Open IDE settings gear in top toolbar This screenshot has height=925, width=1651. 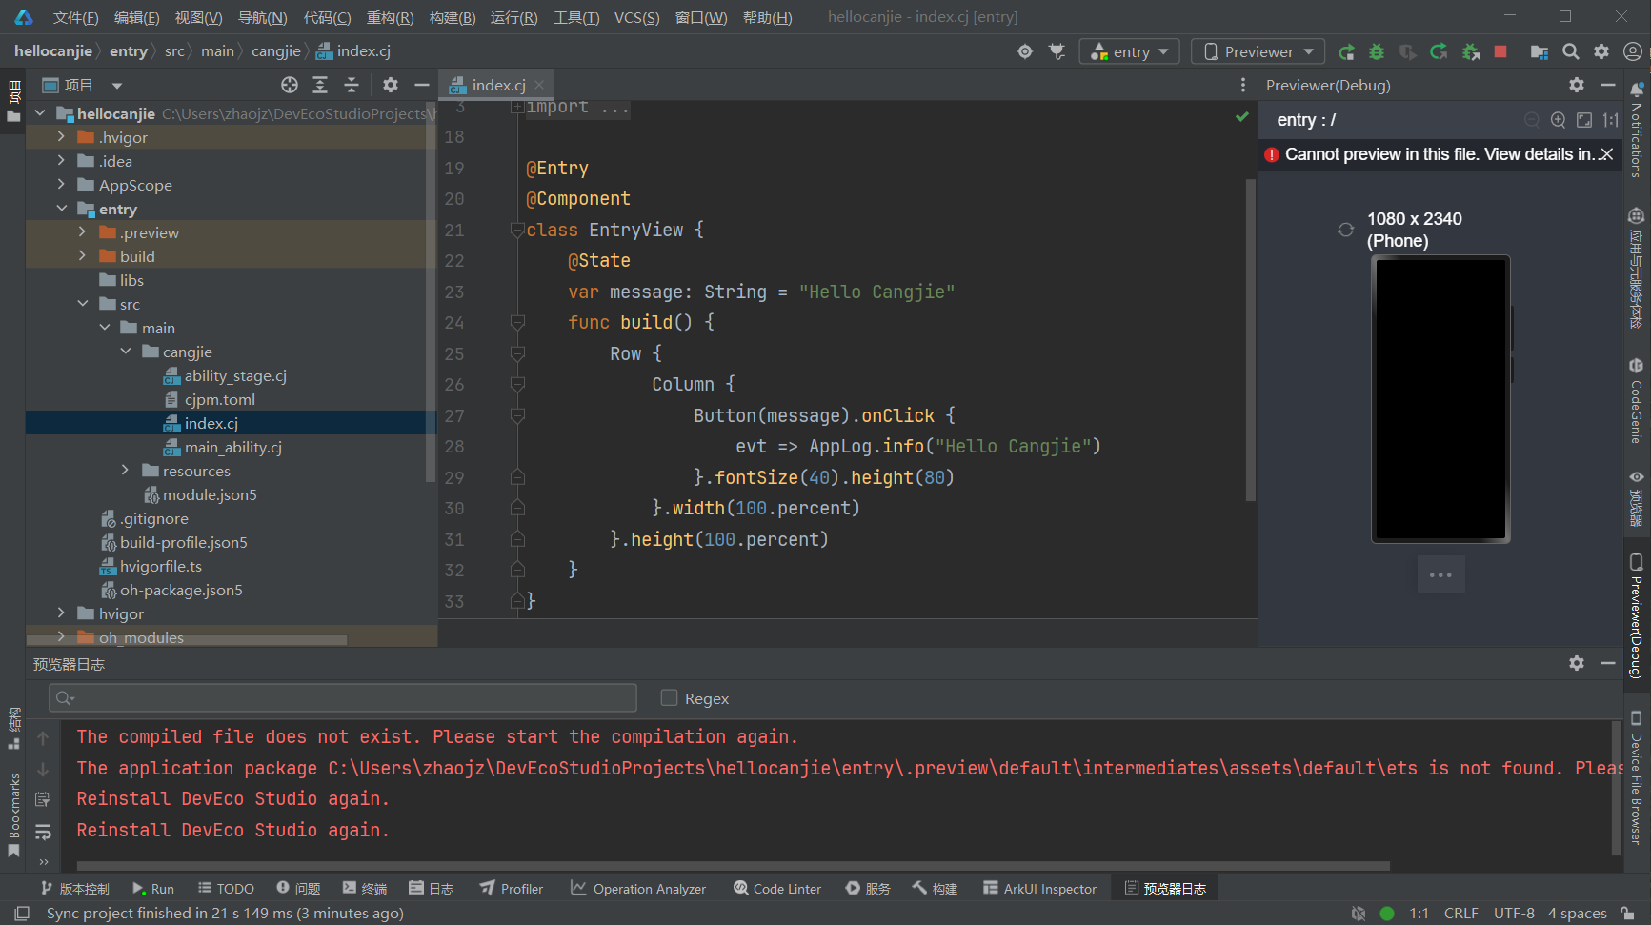point(1601,51)
